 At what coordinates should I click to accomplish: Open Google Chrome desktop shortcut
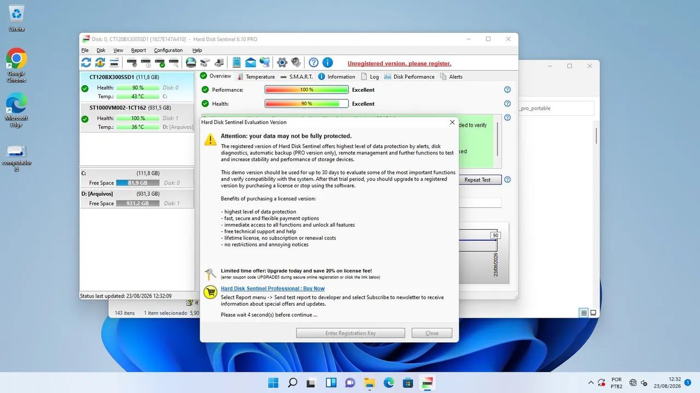pyautogui.click(x=16, y=65)
